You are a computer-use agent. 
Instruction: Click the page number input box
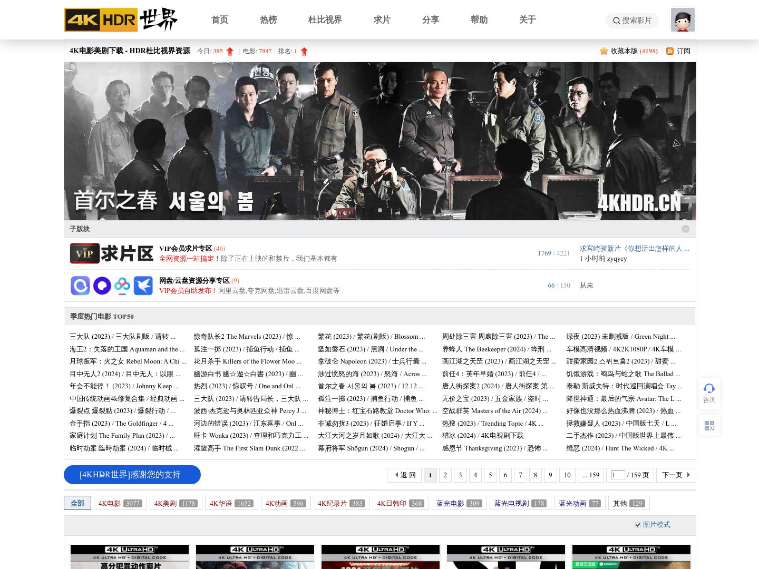point(617,475)
